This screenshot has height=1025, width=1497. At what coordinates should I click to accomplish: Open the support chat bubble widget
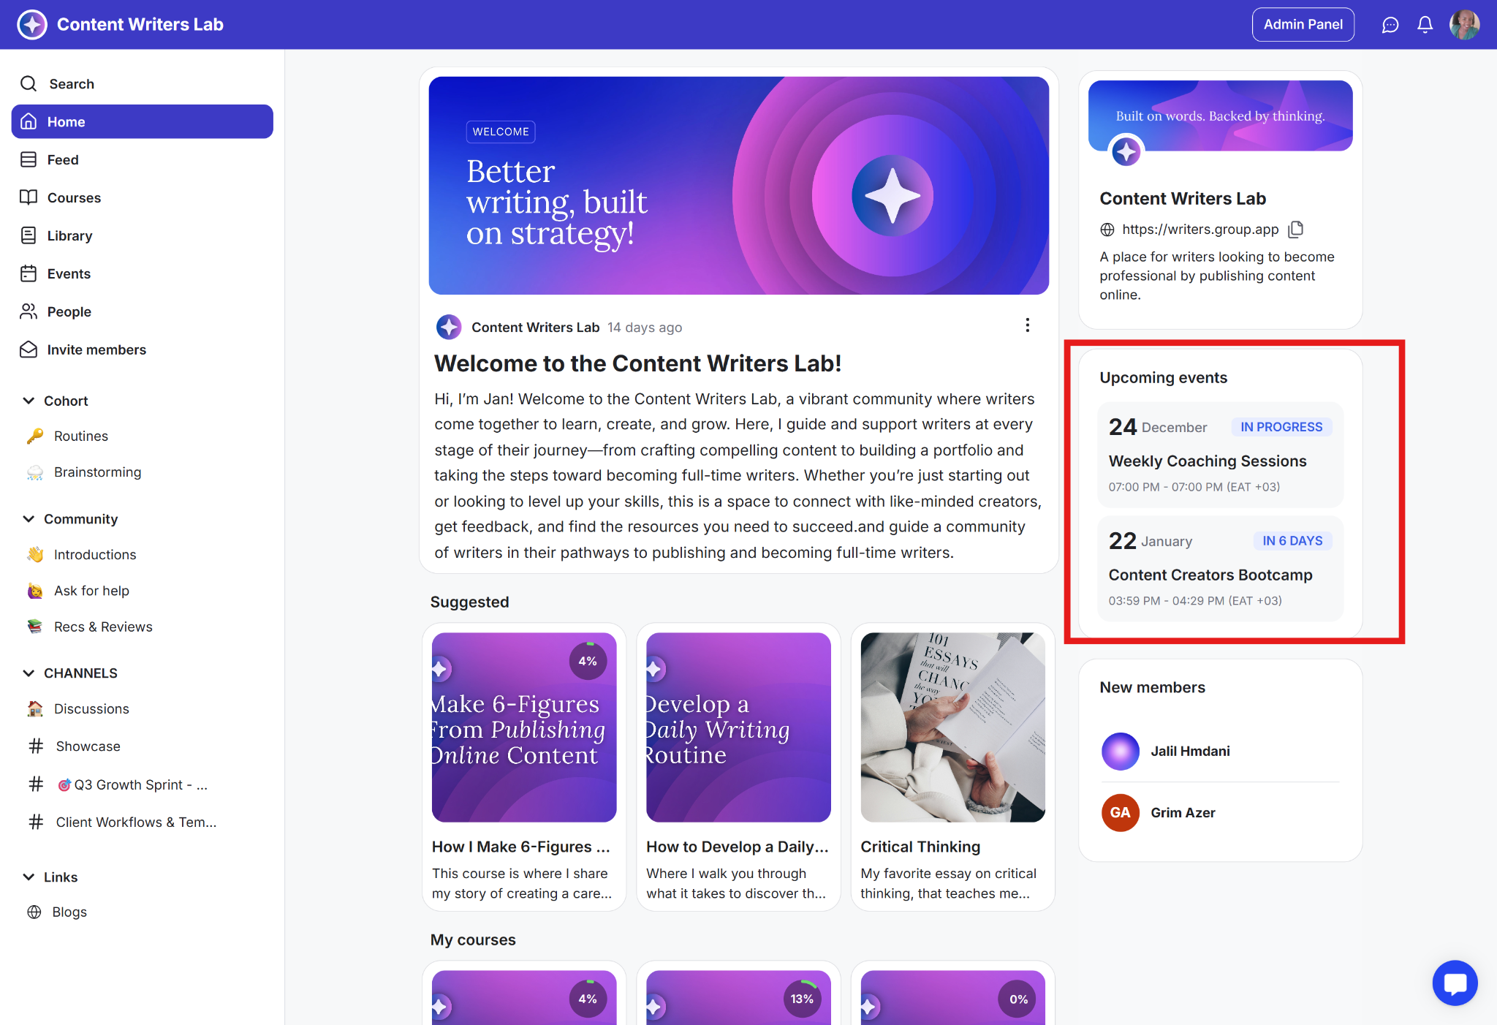pos(1455,983)
